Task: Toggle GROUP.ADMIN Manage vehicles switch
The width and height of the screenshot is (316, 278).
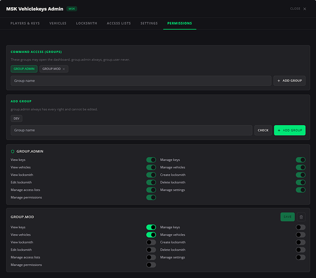Action: point(300,167)
